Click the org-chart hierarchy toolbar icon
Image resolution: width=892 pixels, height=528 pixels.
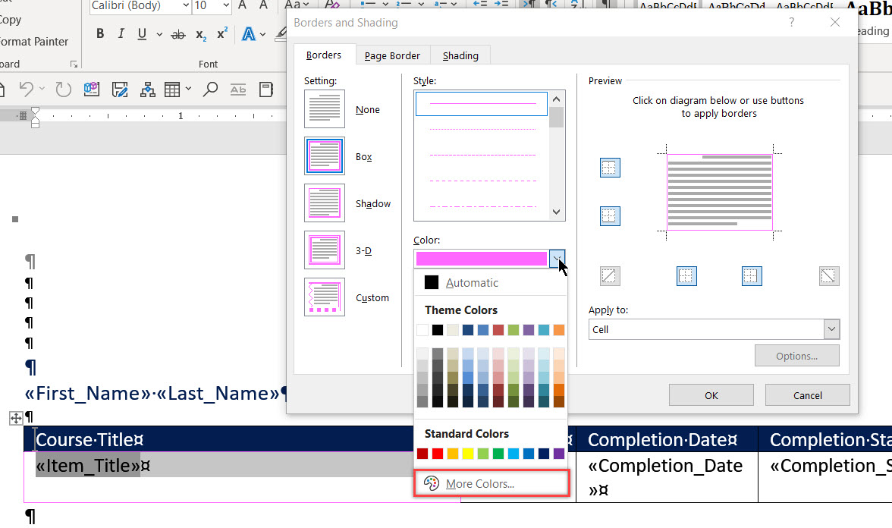click(x=148, y=90)
